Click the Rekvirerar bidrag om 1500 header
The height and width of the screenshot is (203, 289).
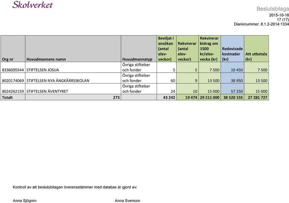click(210, 49)
